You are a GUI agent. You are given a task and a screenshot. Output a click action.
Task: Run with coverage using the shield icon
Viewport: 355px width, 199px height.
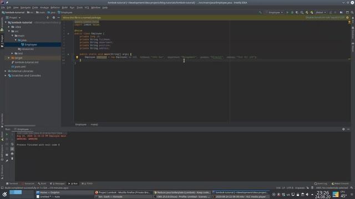297,12
